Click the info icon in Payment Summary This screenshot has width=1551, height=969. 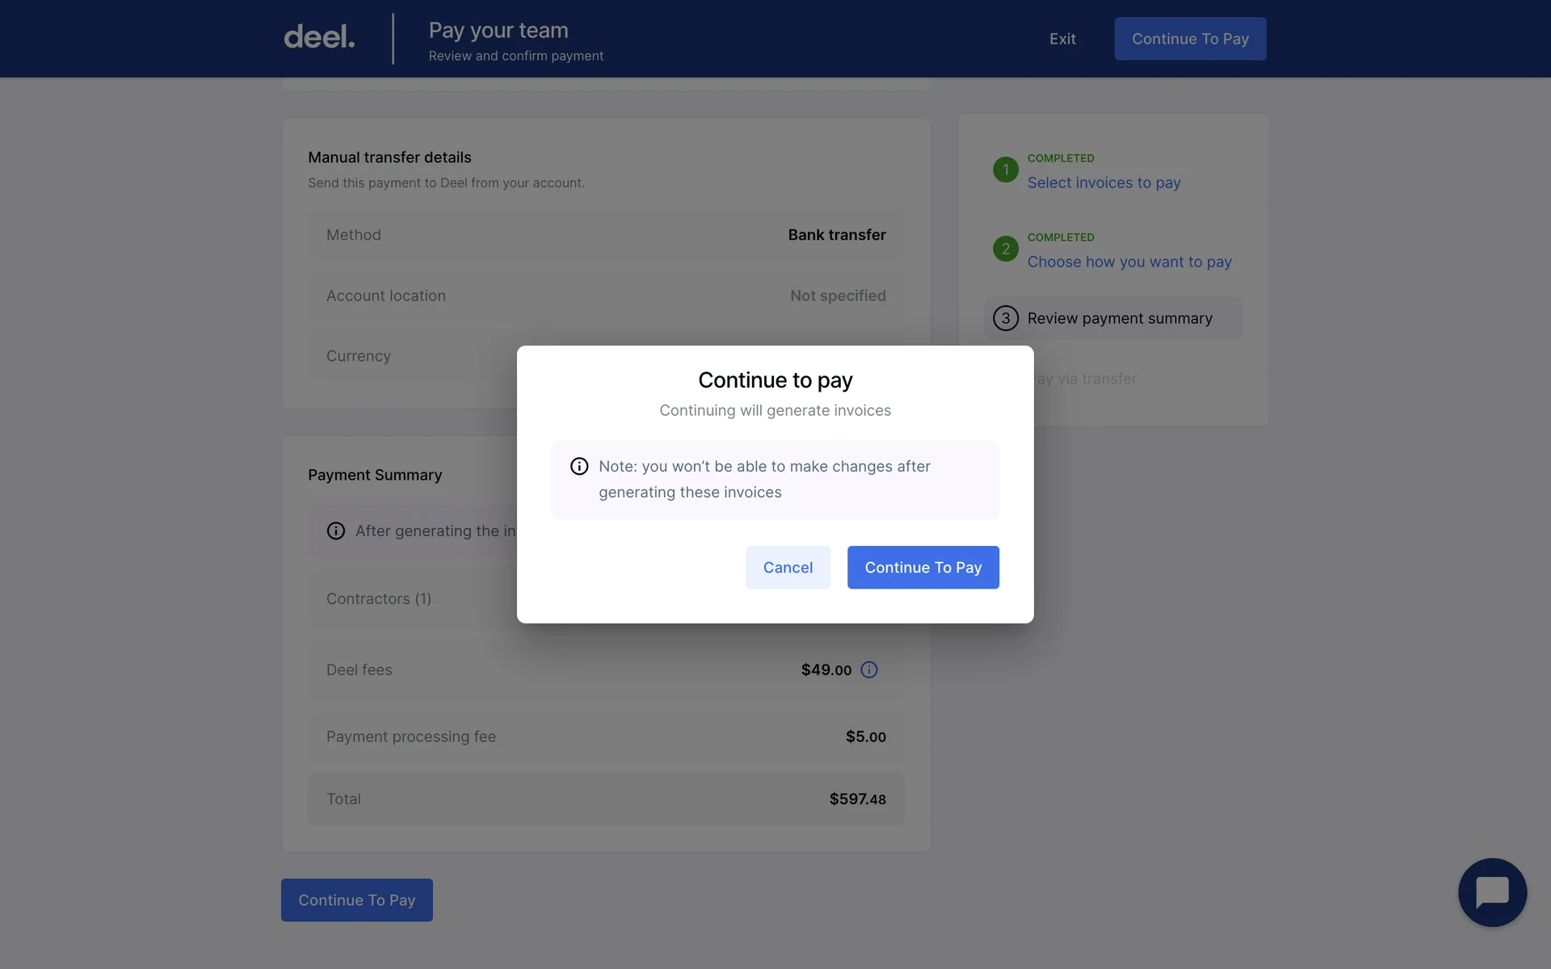335,531
